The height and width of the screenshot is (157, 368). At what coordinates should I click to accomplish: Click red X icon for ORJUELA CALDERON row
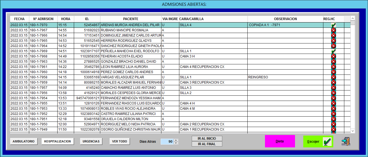[333, 119]
